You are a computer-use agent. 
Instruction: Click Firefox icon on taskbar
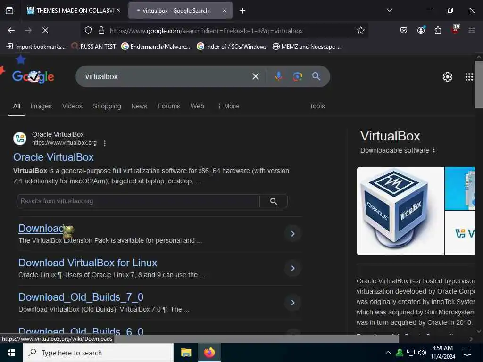[209, 353]
